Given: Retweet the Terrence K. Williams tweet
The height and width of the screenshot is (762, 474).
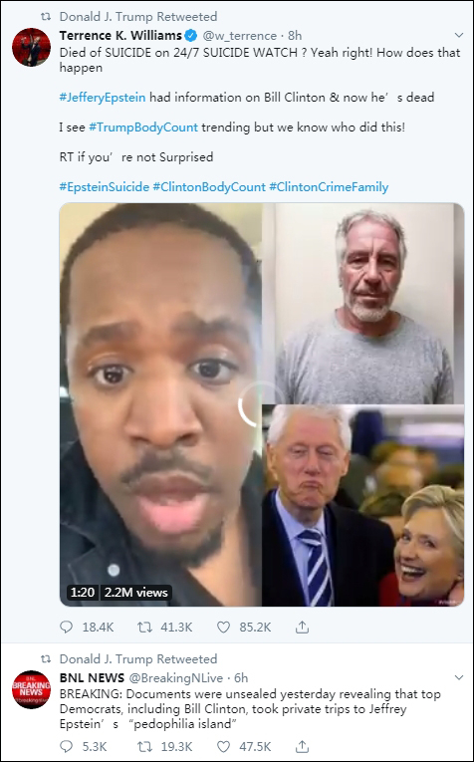Looking at the screenshot, I should click(144, 628).
